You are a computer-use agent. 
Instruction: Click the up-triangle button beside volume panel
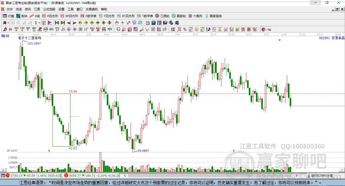point(3,170)
